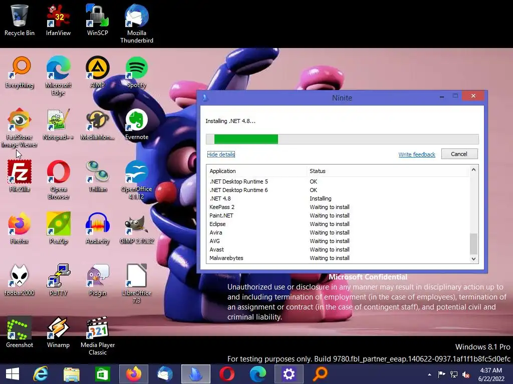Screen dimensions: 513x384
Task: Cancel the Ninite installation
Action: (x=459, y=154)
